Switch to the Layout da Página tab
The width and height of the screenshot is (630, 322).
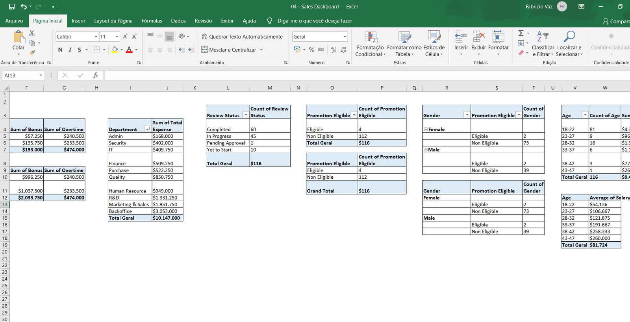113,20
